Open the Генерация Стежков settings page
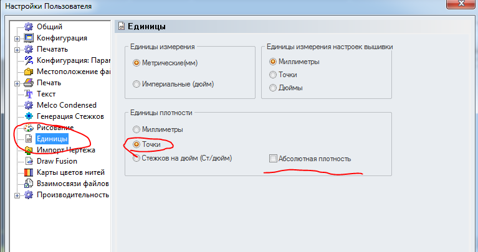This screenshot has width=478, height=252. click(x=70, y=116)
